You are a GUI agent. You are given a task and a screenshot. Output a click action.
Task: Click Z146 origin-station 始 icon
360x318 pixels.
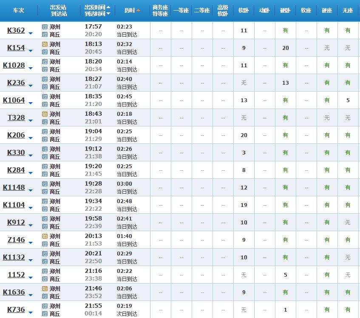point(45,236)
